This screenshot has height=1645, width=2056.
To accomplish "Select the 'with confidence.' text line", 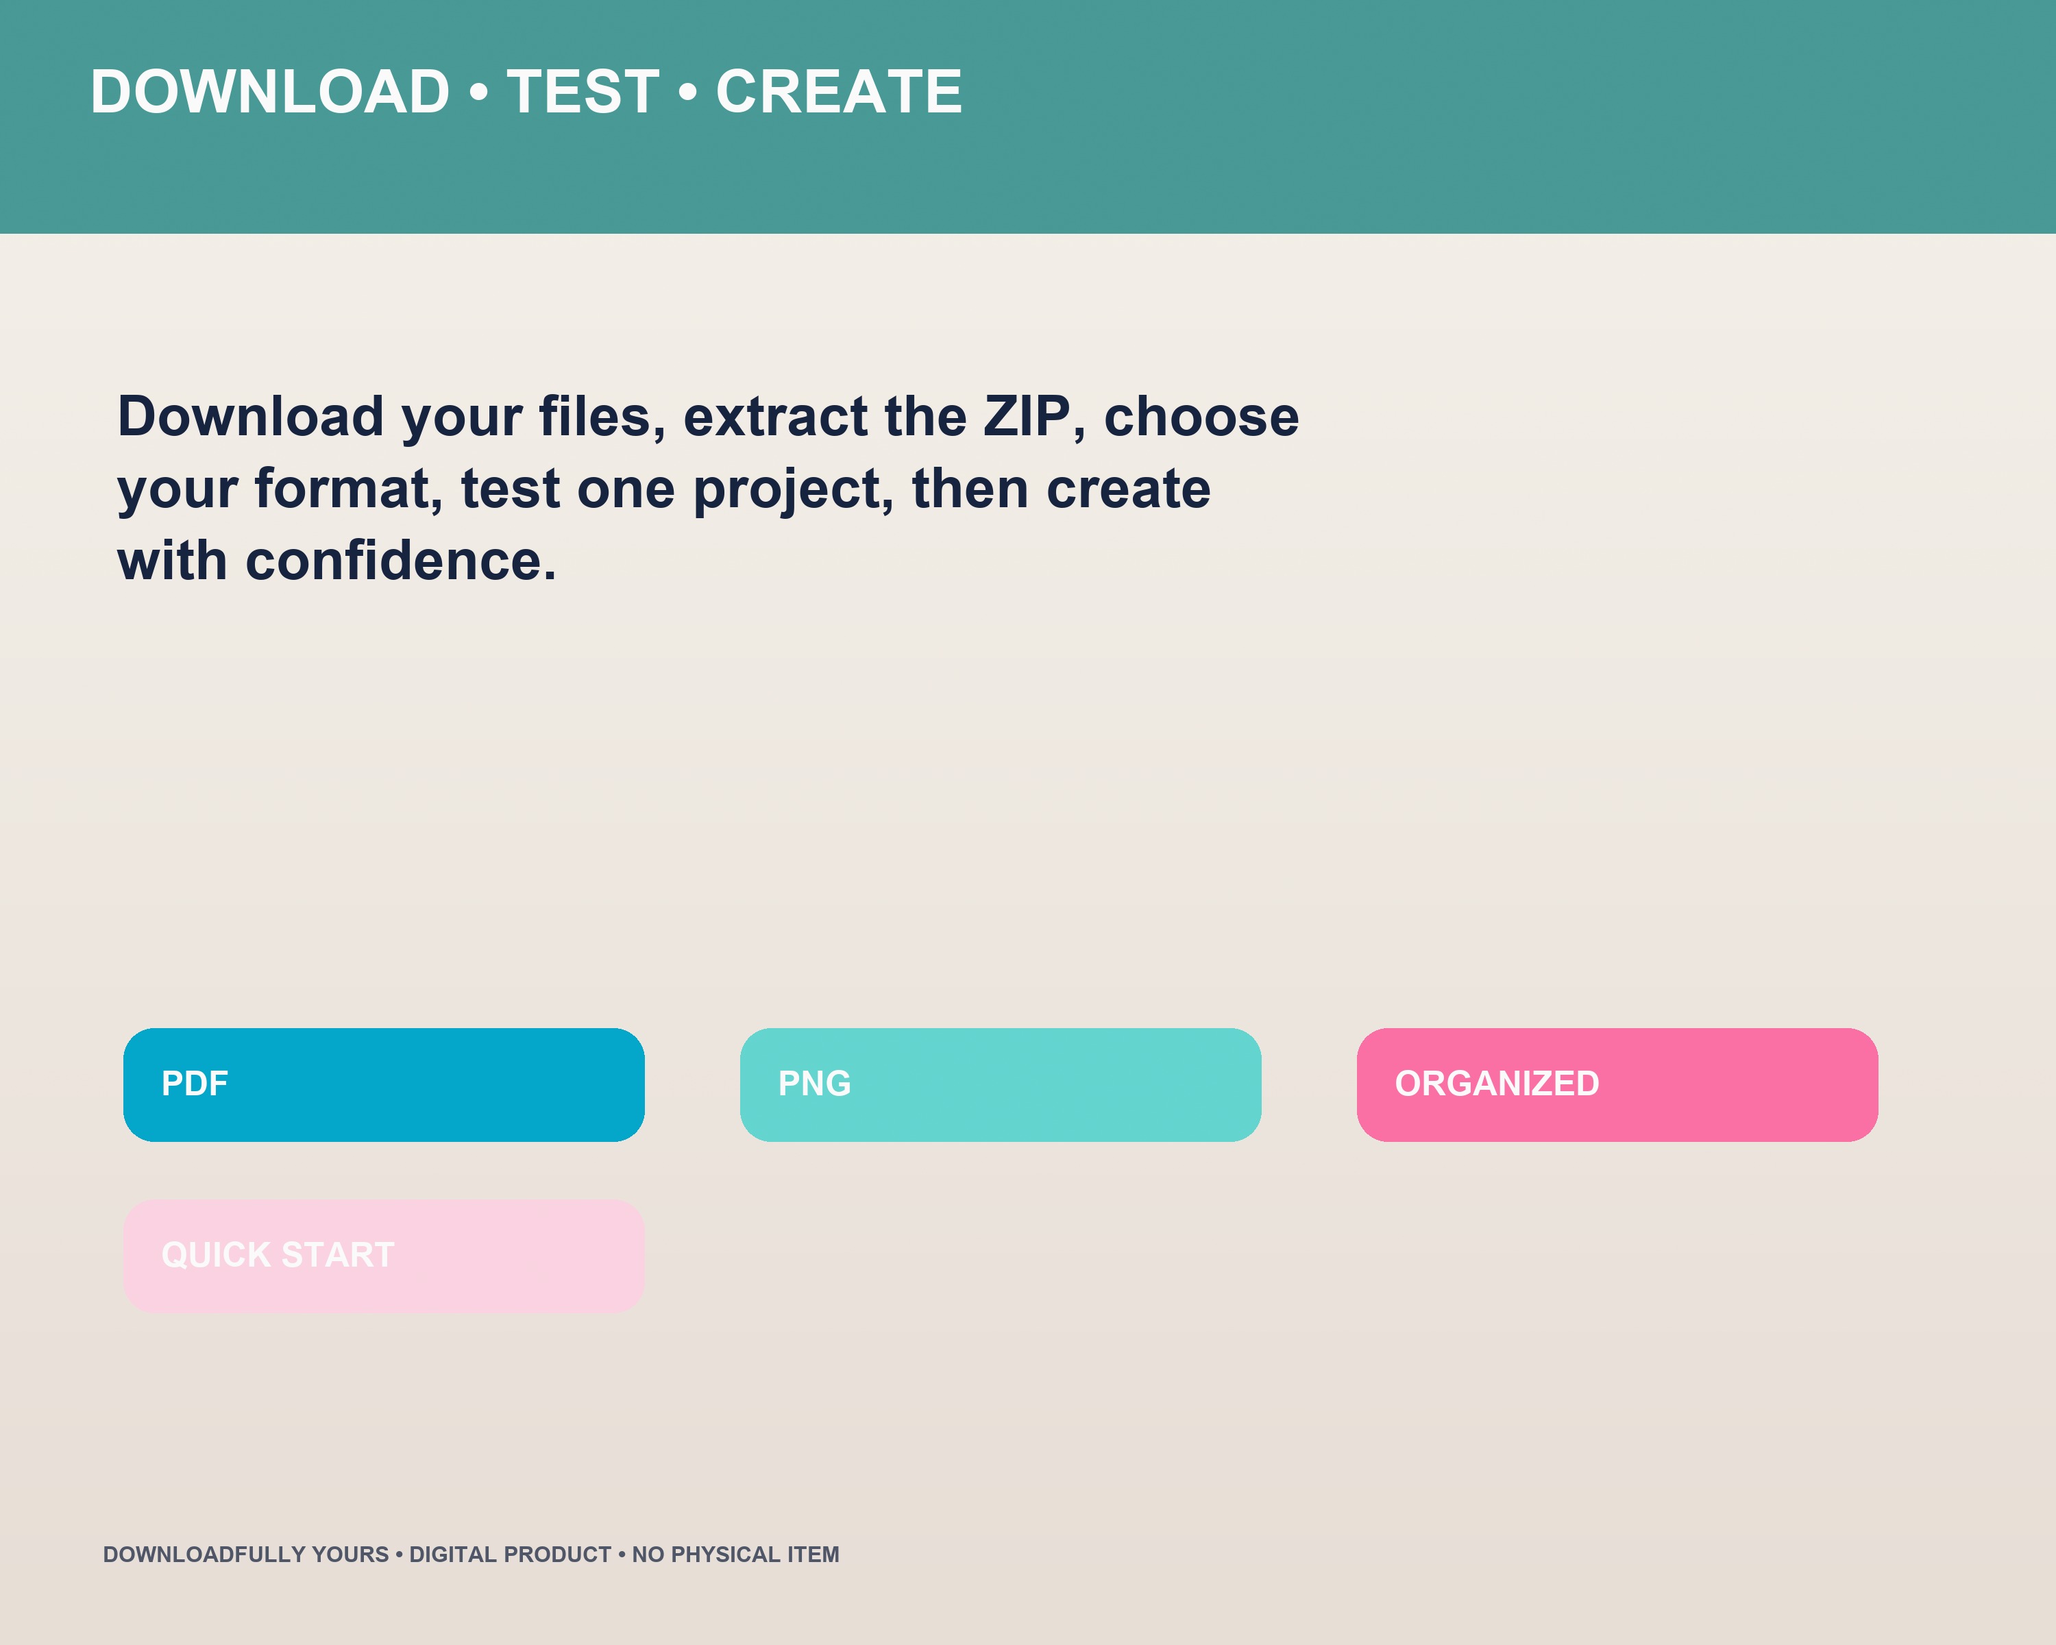I will click(x=336, y=560).
